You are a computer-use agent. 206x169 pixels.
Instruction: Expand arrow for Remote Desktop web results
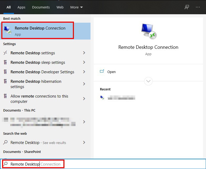84,142
